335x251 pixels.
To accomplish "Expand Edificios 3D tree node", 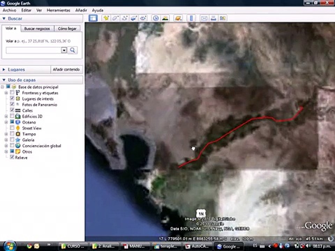I will coord(6,116).
